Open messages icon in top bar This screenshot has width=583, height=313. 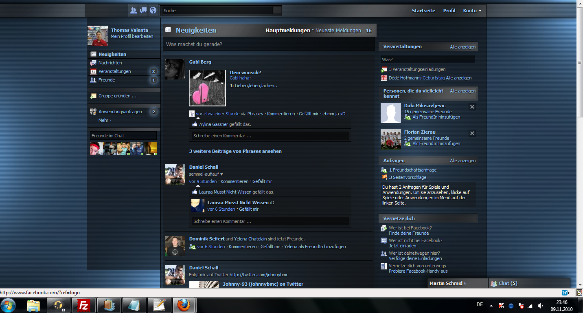143,11
